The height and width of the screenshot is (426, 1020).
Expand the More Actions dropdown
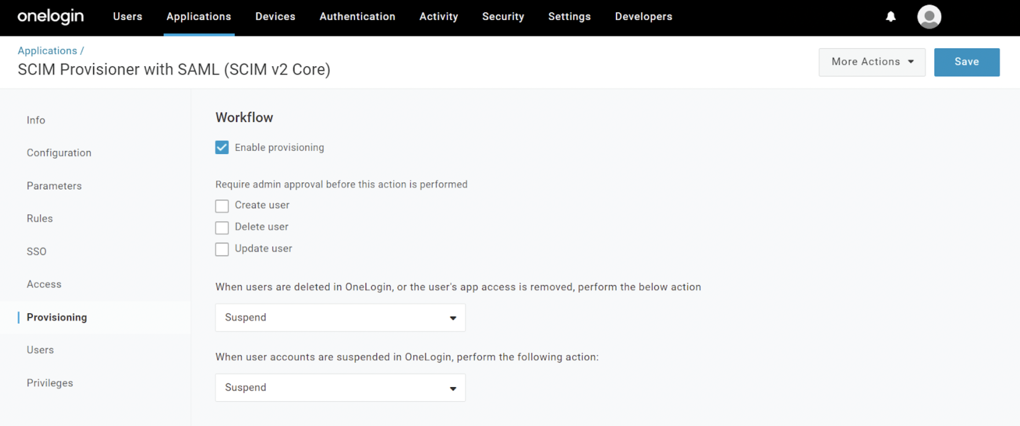point(872,62)
